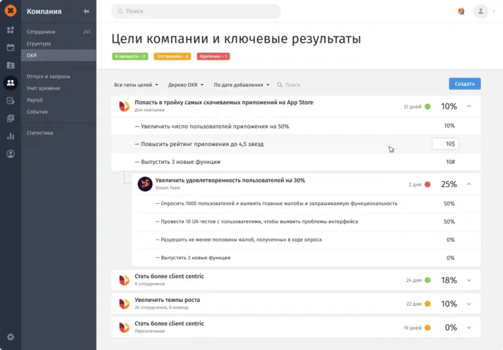Click the Создать button
Screen dimensions: 503x350
click(465, 83)
